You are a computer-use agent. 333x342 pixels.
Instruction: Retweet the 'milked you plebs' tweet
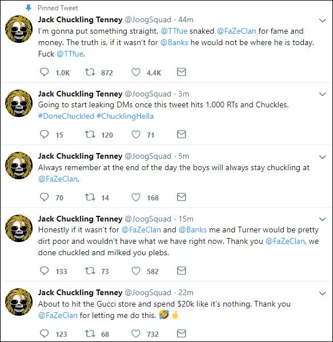point(90,271)
